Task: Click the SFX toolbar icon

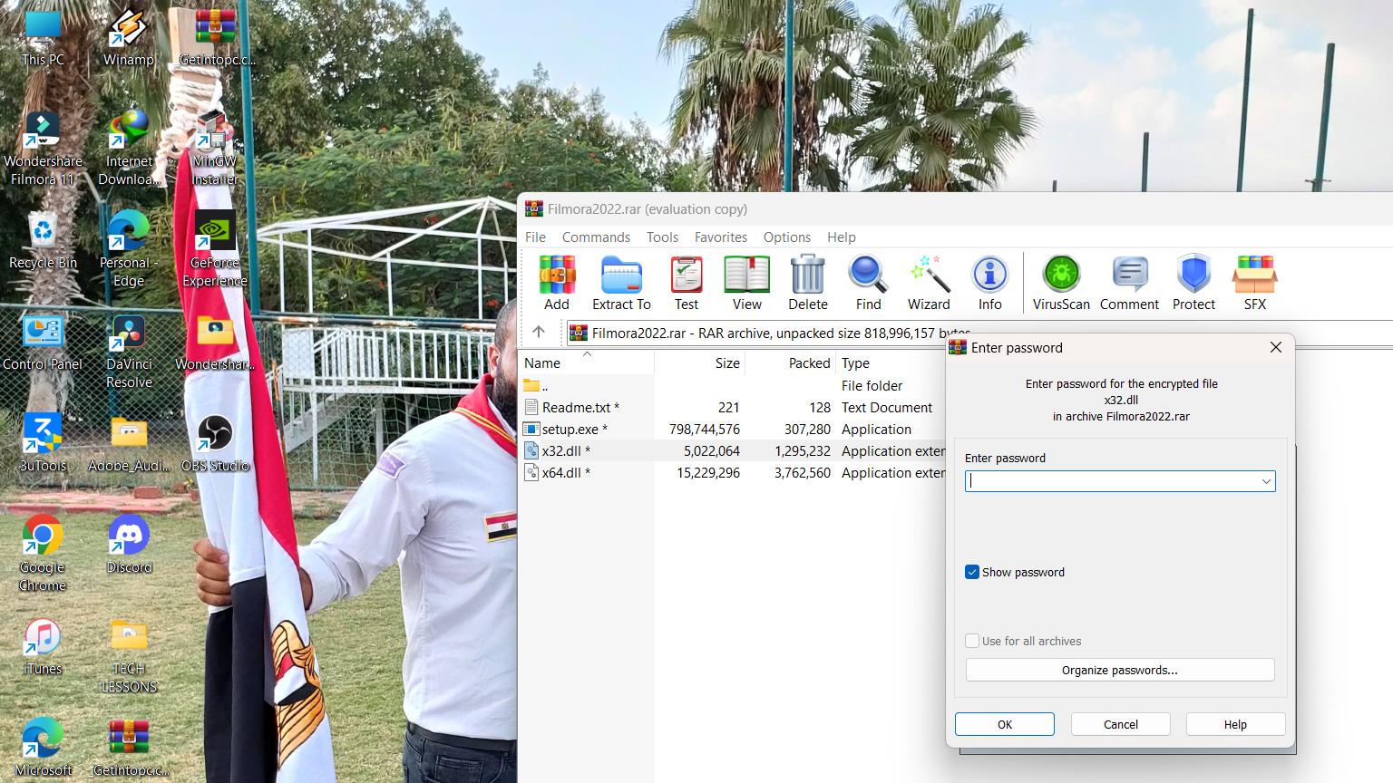Action: click(1254, 282)
